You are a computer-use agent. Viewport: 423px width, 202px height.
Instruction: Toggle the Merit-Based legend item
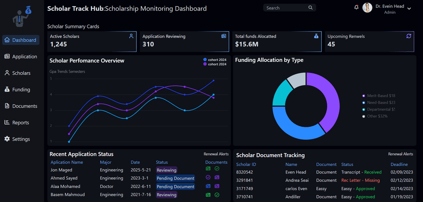coord(378,96)
